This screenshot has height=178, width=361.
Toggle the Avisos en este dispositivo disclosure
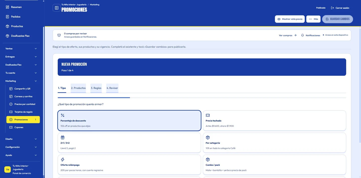(x=335, y=35)
